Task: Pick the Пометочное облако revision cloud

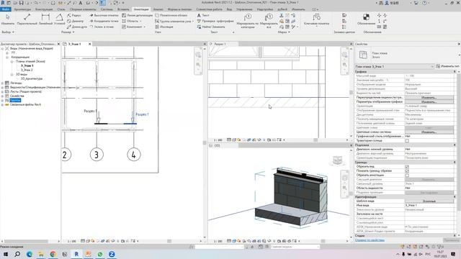Action: 171,15
